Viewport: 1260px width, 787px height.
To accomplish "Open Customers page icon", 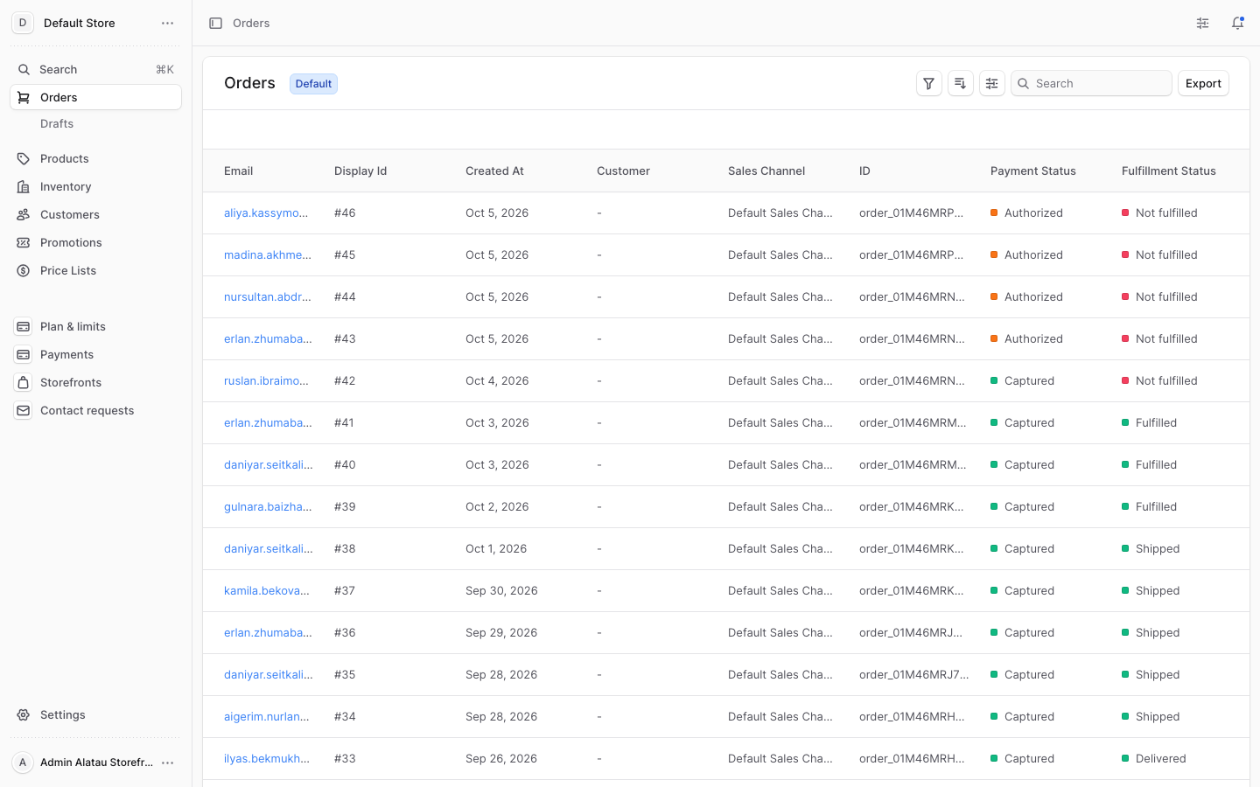I will 24,214.
